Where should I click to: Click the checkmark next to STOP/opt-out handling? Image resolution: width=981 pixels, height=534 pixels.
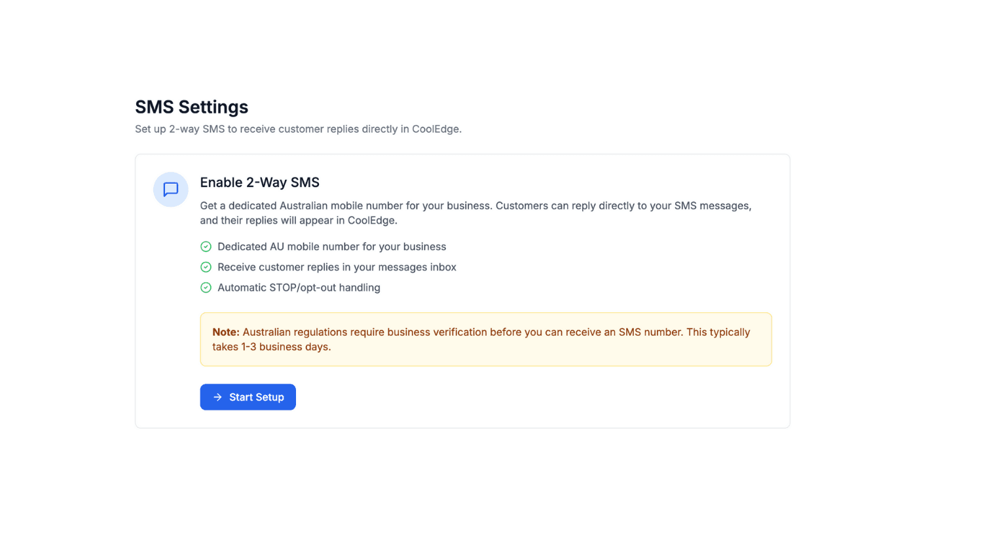click(x=206, y=287)
